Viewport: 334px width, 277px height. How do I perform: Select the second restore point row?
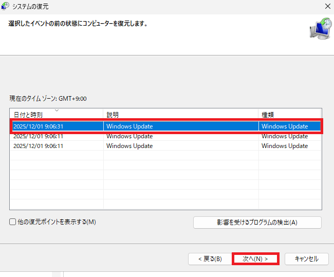(38, 136)
